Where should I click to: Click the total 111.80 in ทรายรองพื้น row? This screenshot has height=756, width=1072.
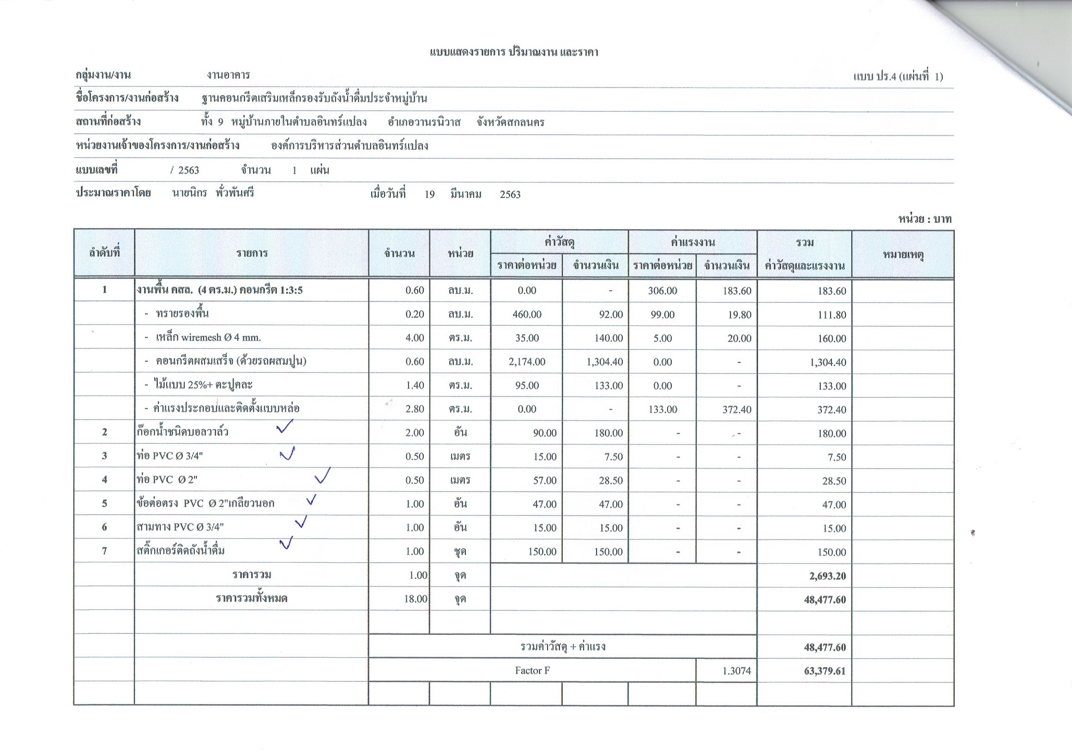click(831, 315)
